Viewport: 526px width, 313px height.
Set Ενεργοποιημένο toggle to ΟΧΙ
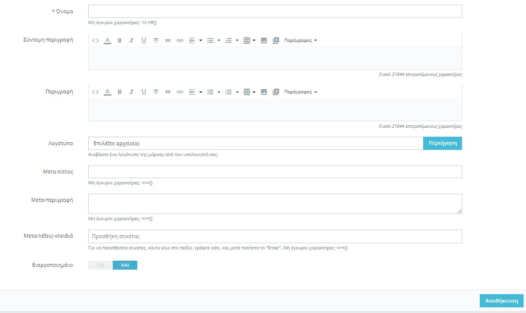pos(100,265)
